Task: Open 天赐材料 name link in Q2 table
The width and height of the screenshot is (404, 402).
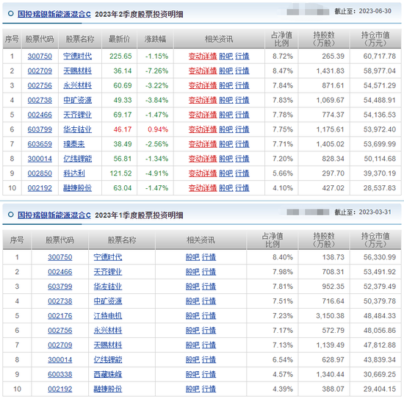Action: 78,71
